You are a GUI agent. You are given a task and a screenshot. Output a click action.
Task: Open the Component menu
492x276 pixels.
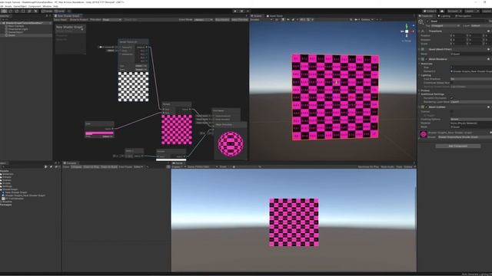pyautogui.click(x=35, y=6)
